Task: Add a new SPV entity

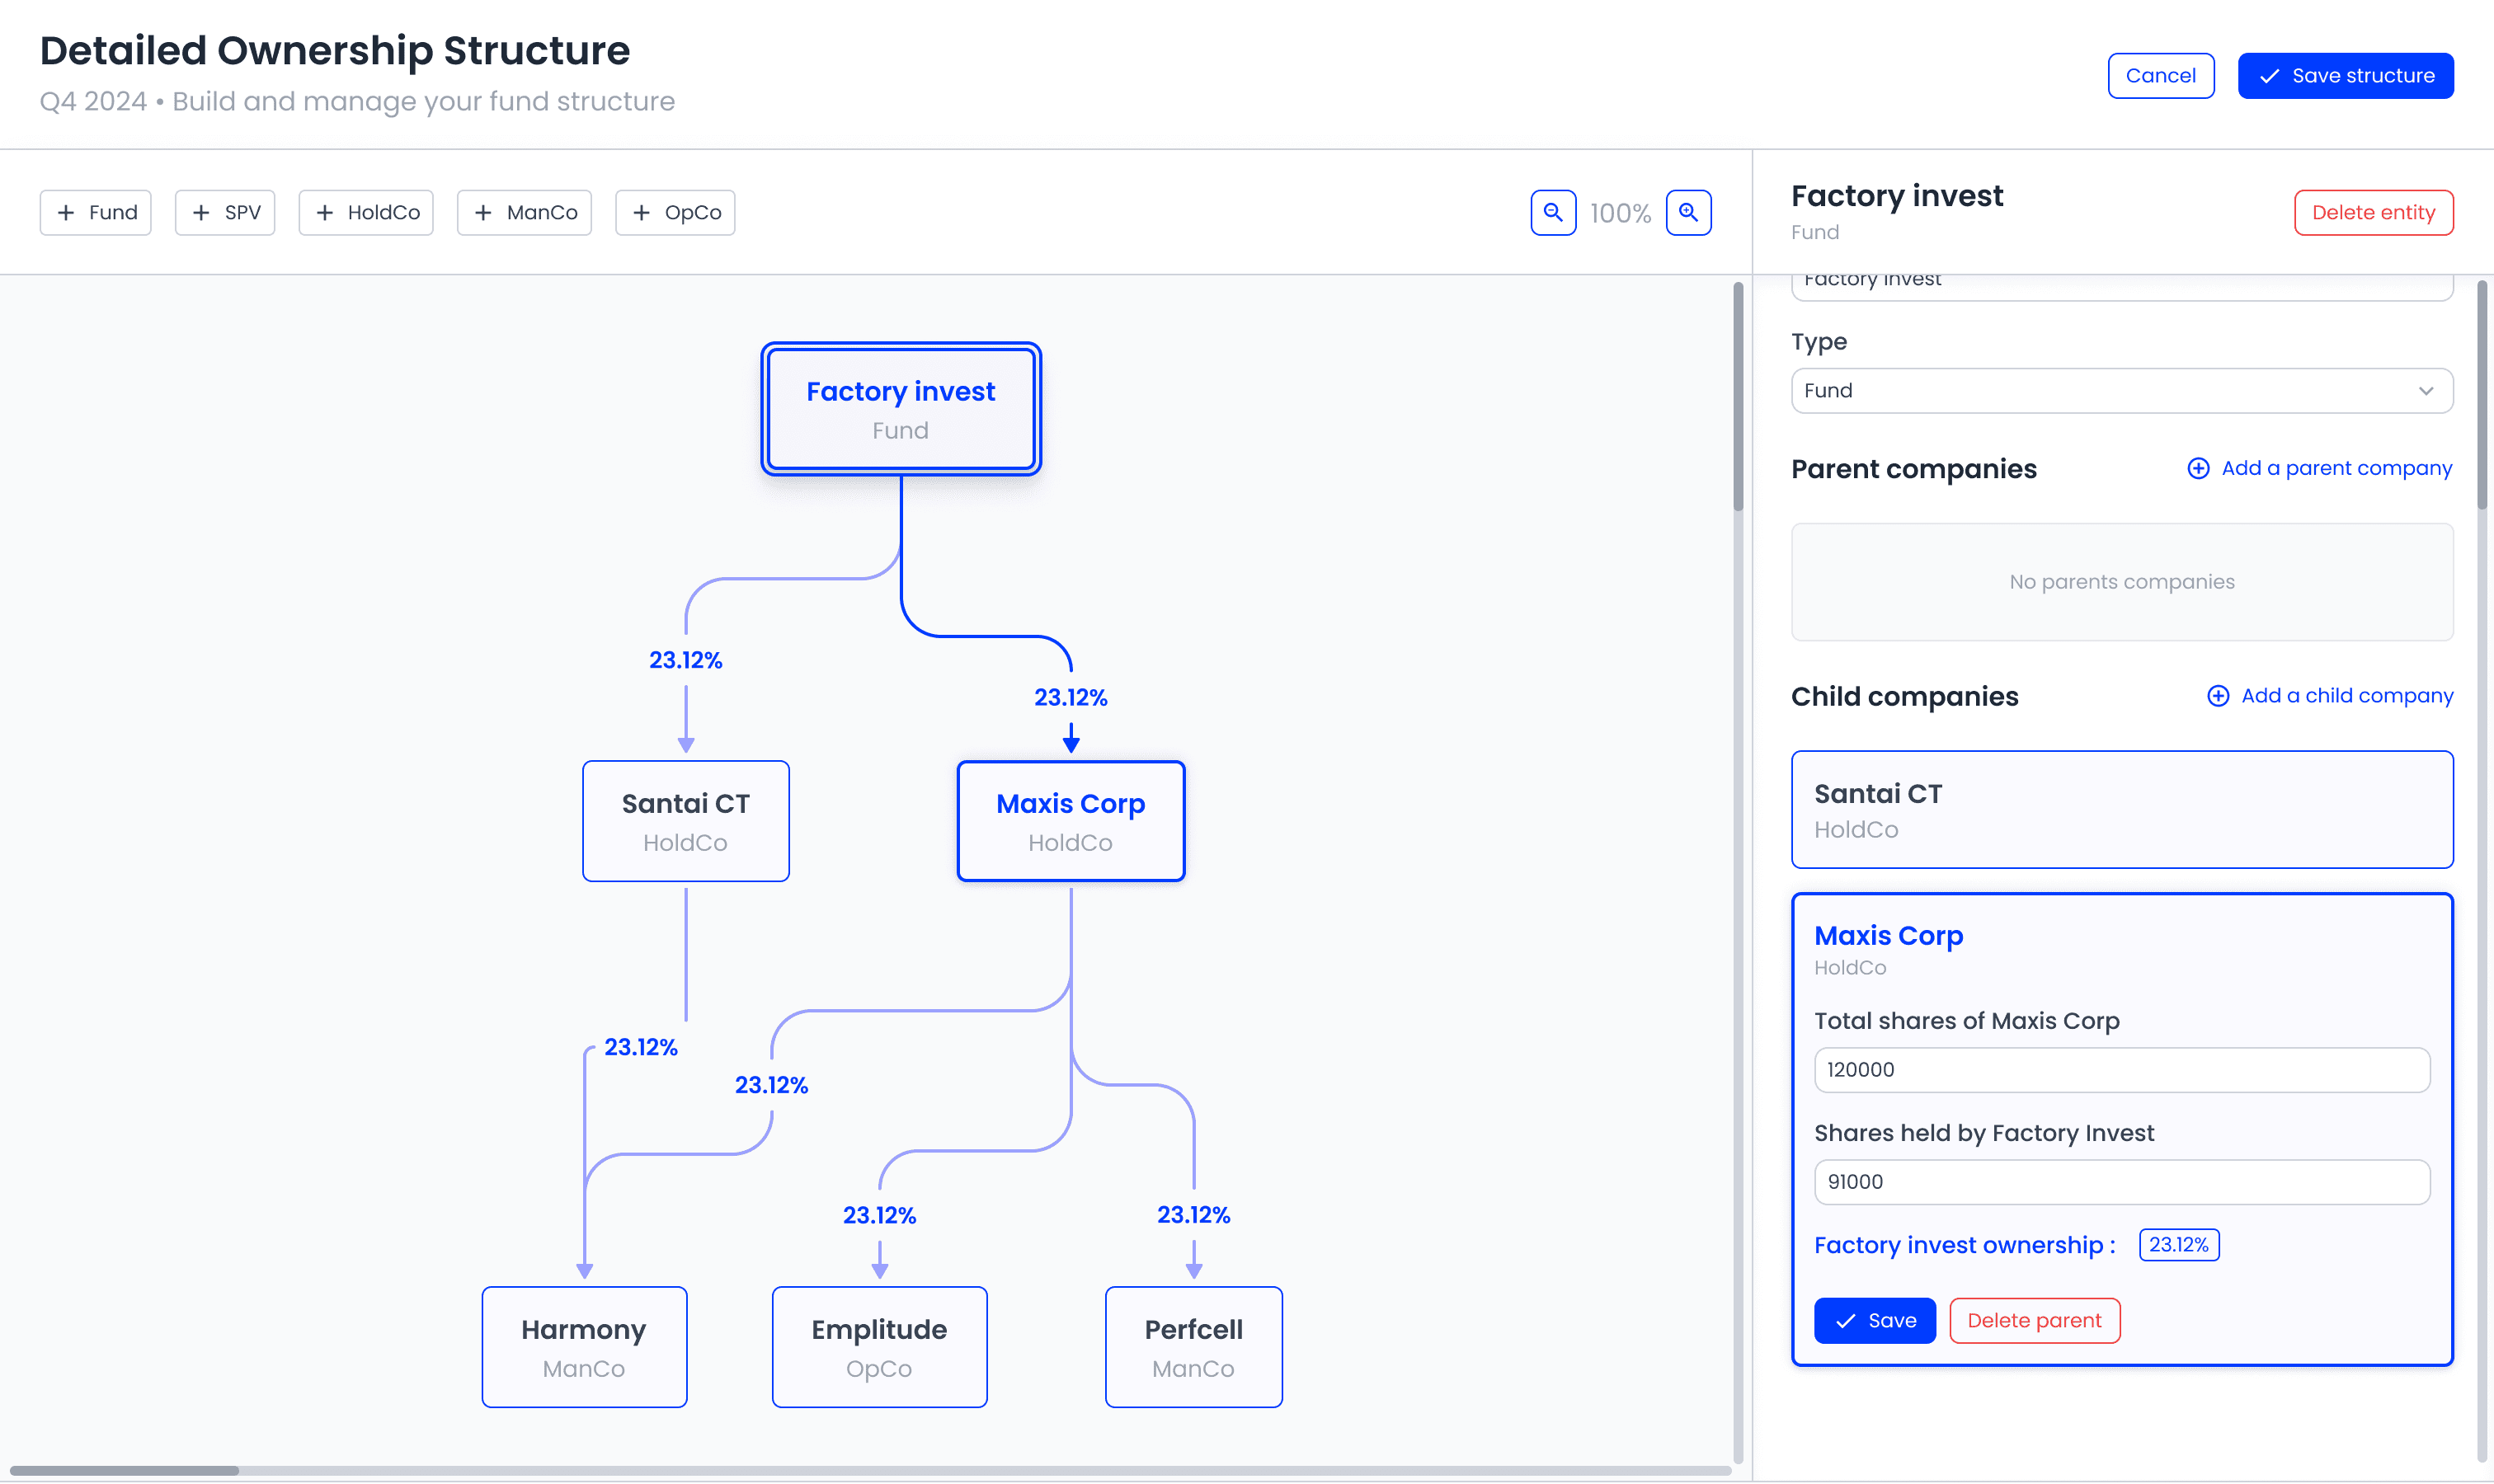Action: tap(225, 213)
